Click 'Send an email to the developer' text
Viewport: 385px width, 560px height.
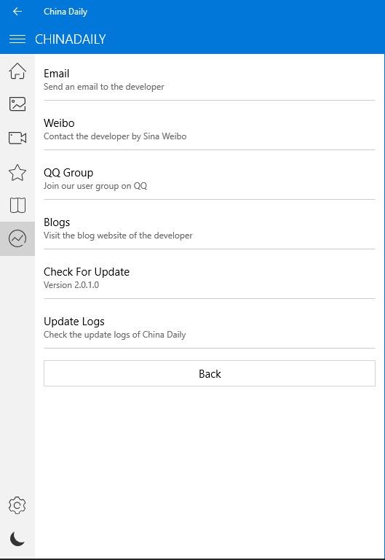click(x=104, y=87)
